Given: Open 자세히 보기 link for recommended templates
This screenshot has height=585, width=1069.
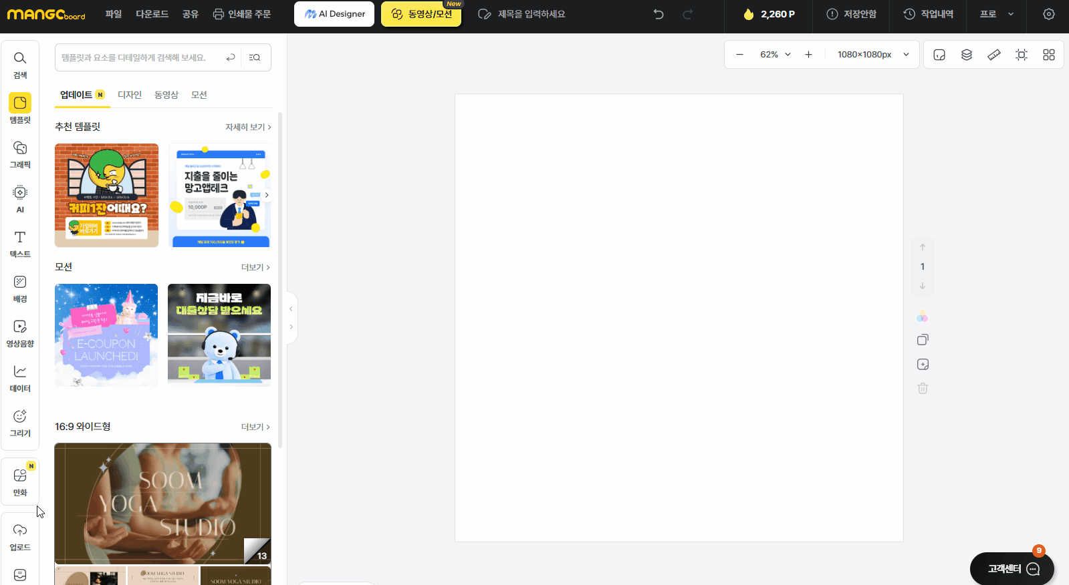Looking at the screenshot, I should coord(248,127).
